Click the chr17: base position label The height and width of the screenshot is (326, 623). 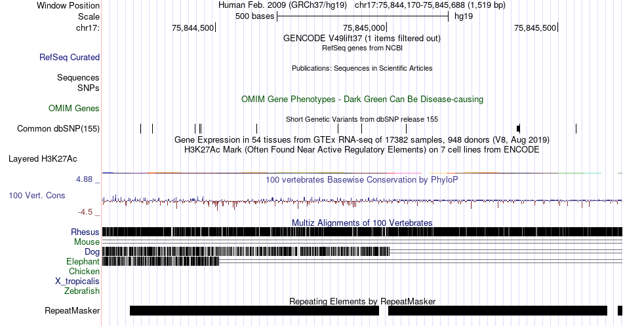coord(88,27)
